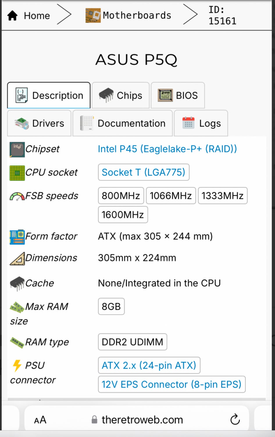Click the 8GB max RAM tag
This screenshot has height=437, width=275.
111,306
